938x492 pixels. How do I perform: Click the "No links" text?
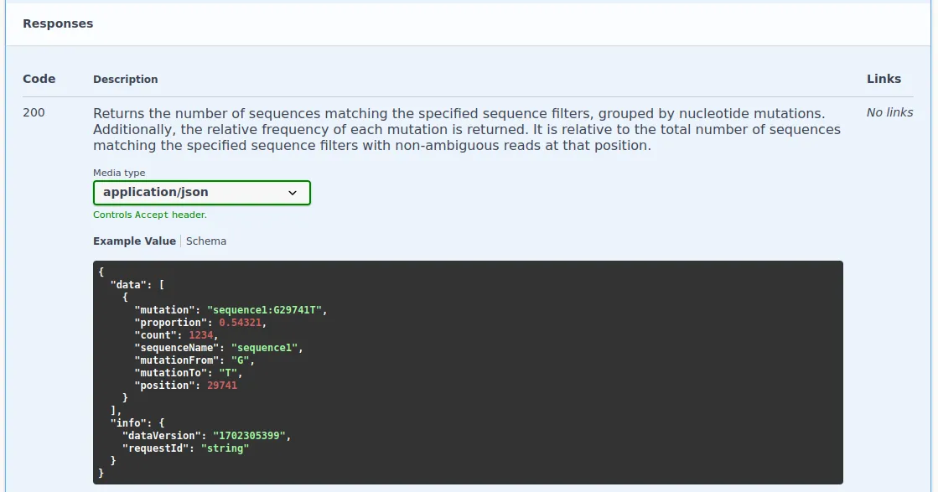889,112
